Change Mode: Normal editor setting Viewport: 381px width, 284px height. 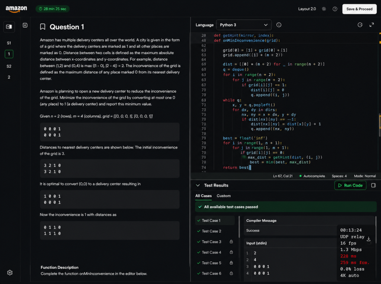tap(365, 176)
